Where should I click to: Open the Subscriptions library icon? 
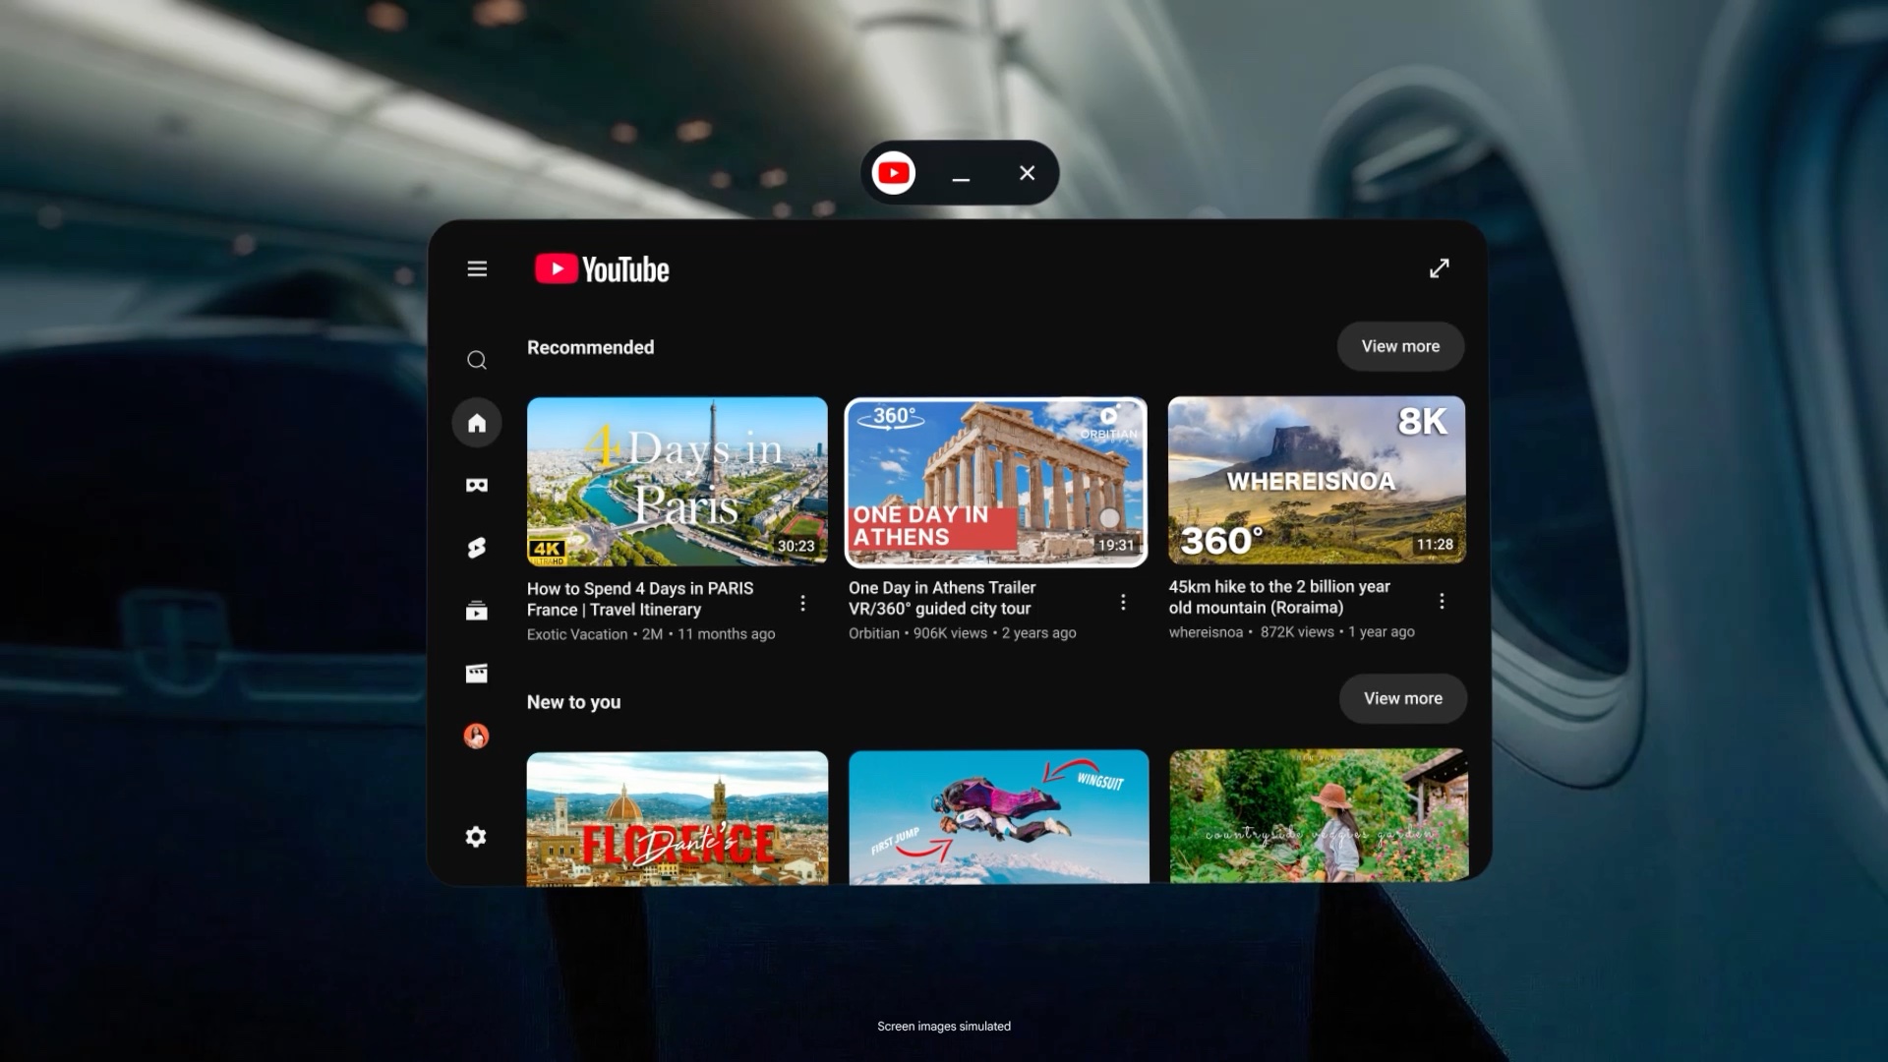point(477,610)
